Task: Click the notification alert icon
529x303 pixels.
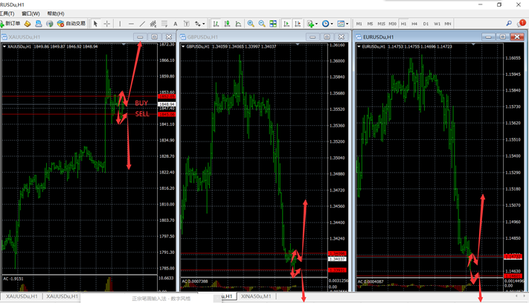Action: [x=521, y=24]
